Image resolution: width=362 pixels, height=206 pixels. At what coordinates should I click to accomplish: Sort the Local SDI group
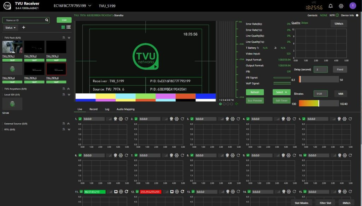coord(64,95)
